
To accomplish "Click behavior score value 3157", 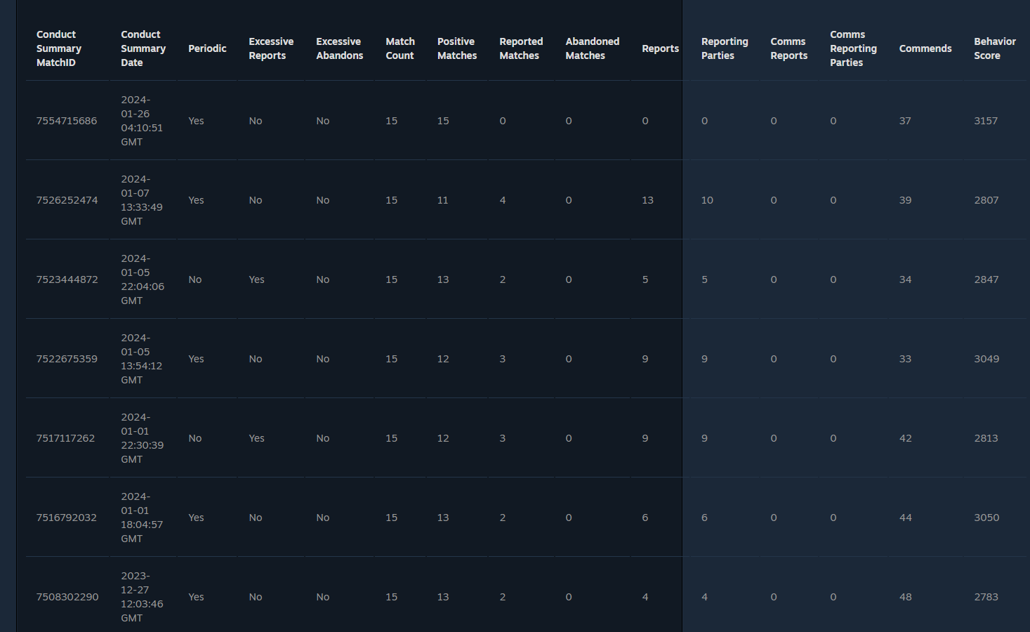I will point(986,121).
